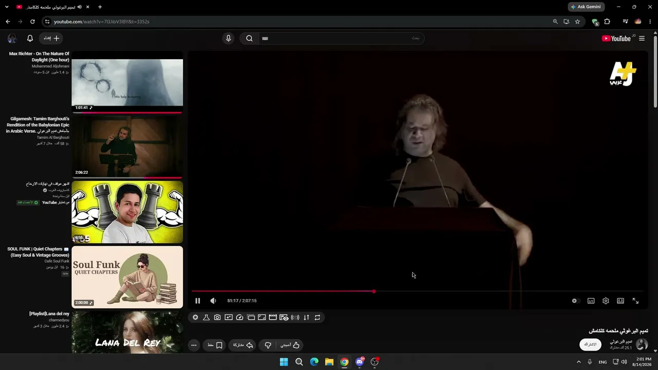Click the up-down arrows reverse icon

point(306,318)
